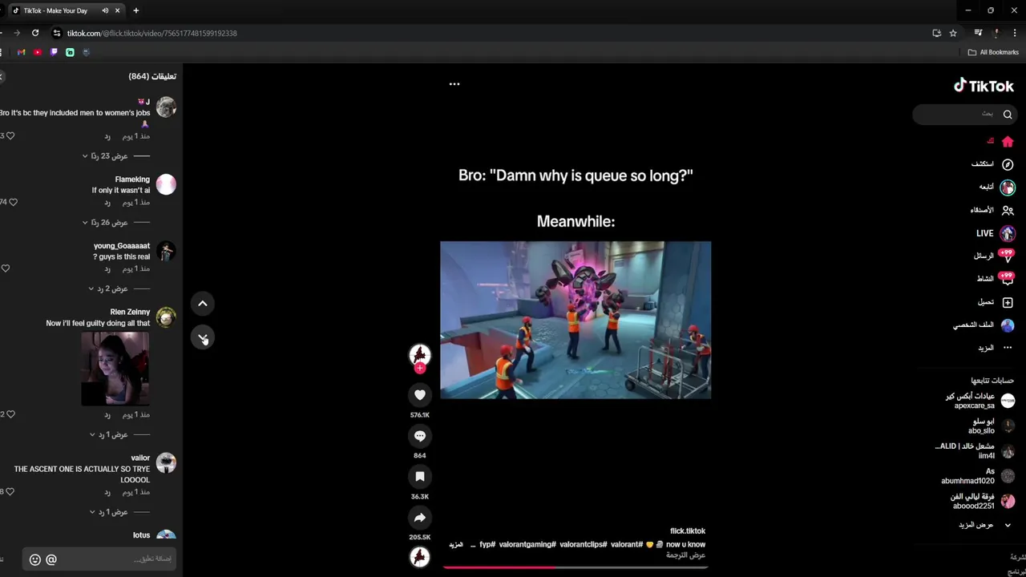This screenshot has width=1026, height=577.
Task: Like Flameking's comment
Action: [13, 202]
